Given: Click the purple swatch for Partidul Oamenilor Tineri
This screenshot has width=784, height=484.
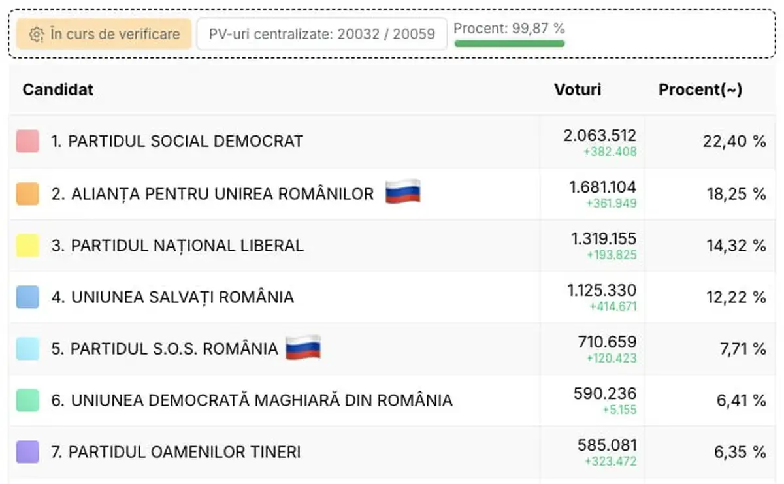Looking at the screenshot, I should coord(27,451).
